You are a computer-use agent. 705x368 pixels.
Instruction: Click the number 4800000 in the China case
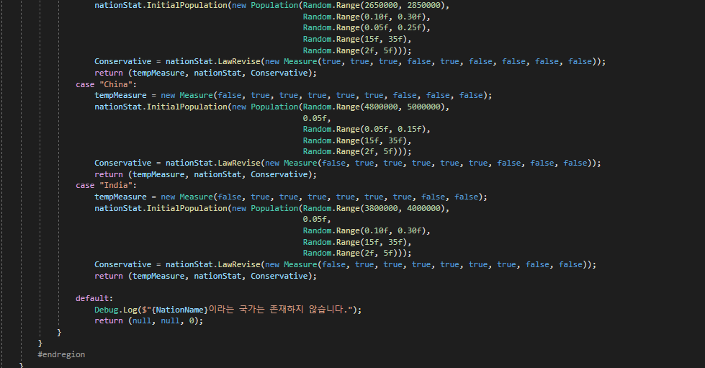pos(381,107)
